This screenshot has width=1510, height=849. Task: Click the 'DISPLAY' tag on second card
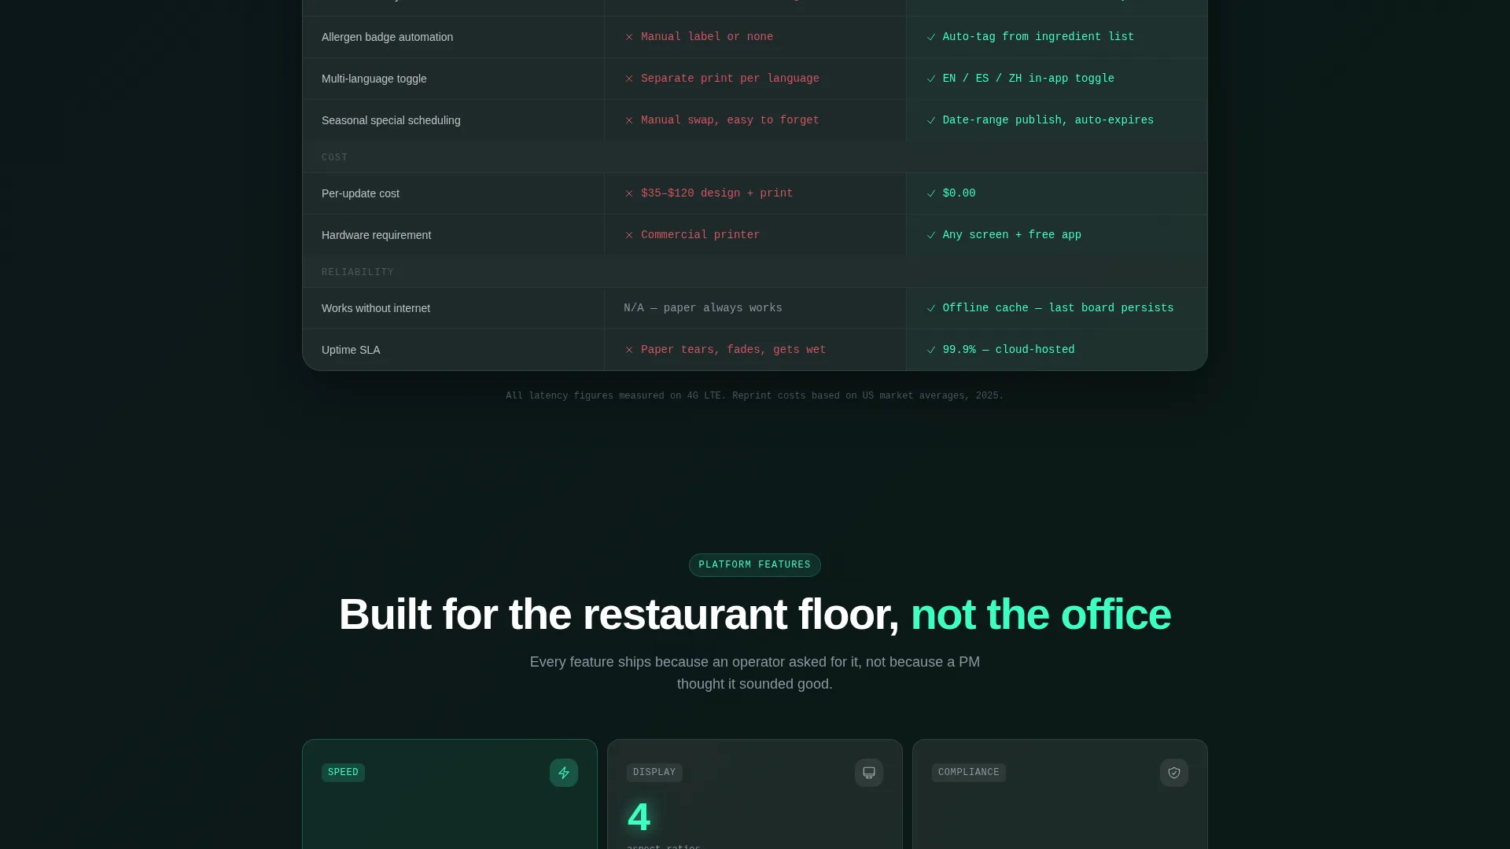pyautogui.click(x=654, y=773)
